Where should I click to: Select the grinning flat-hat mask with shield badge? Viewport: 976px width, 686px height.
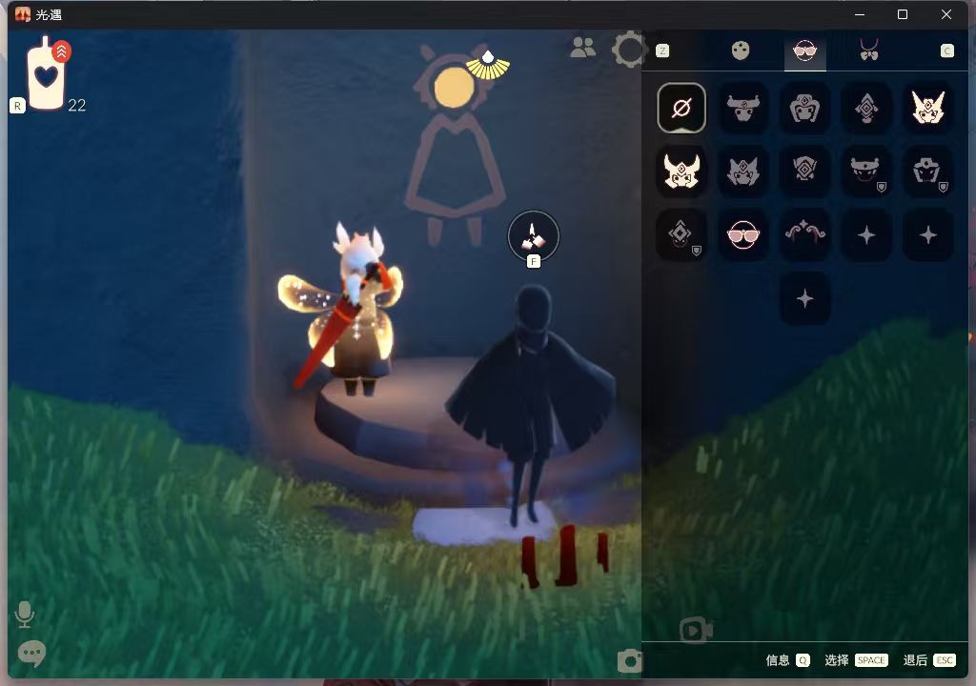pyautogui.click(x=866, y=171)
